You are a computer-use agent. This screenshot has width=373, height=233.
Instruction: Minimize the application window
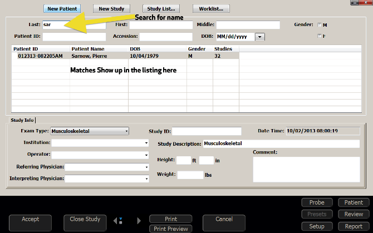[x=355, y=2]
